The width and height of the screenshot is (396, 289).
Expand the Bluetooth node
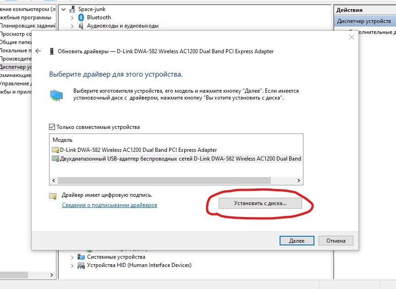click(x=72, y=18)
